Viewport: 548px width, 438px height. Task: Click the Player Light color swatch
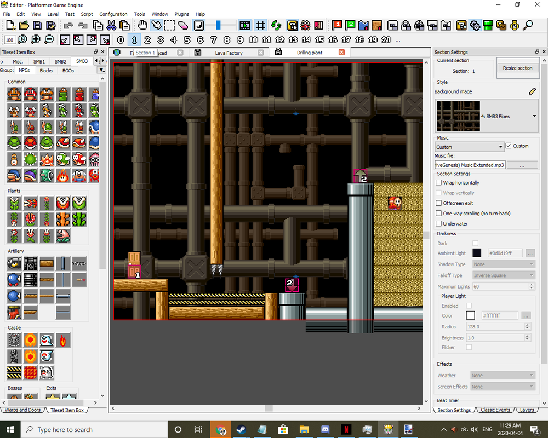[x=470, y=315]
